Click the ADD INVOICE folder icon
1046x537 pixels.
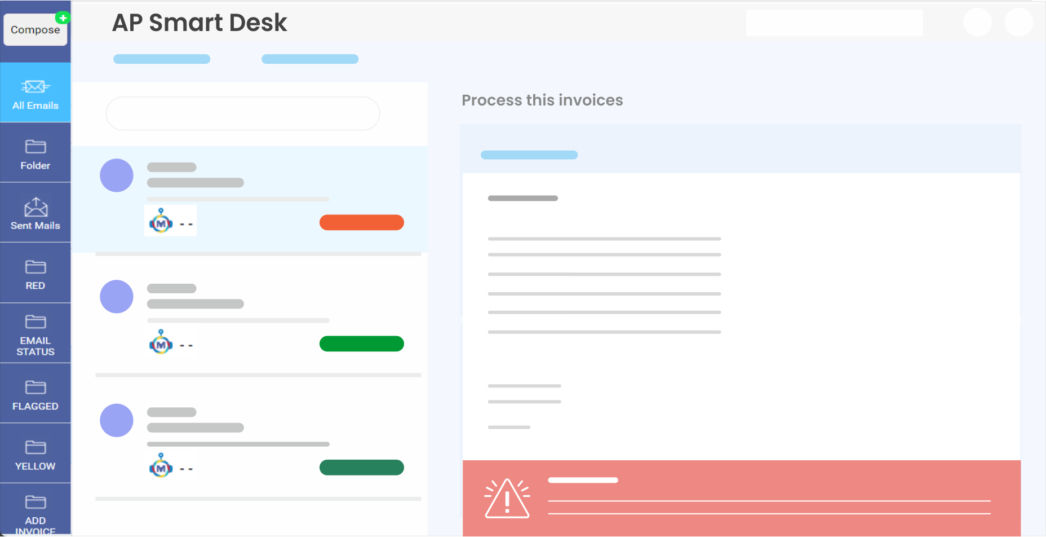point(36,502)
